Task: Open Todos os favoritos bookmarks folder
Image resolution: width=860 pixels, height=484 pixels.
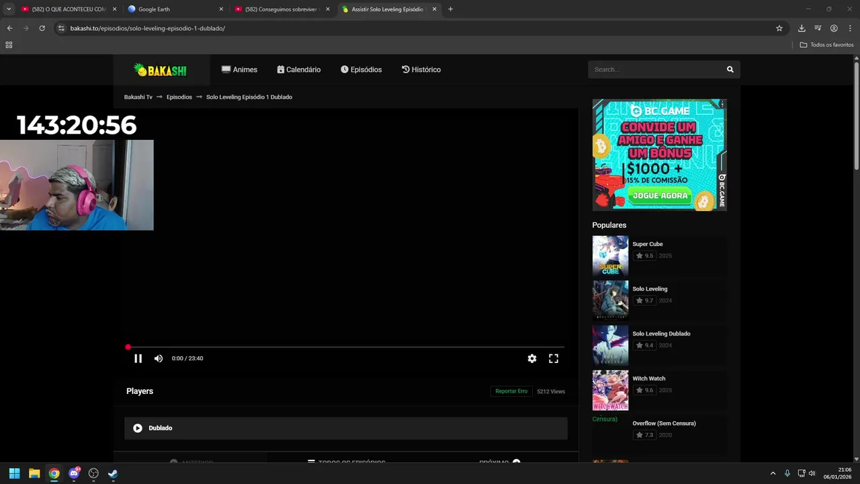Action: click(827, 45)
